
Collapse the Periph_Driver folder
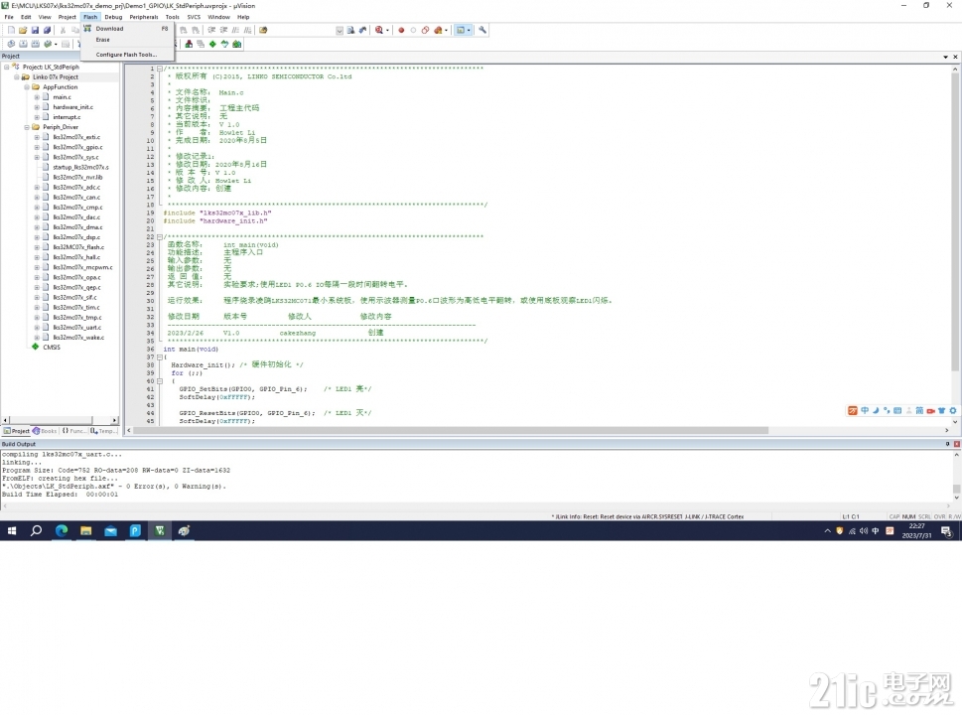[27, 127]
